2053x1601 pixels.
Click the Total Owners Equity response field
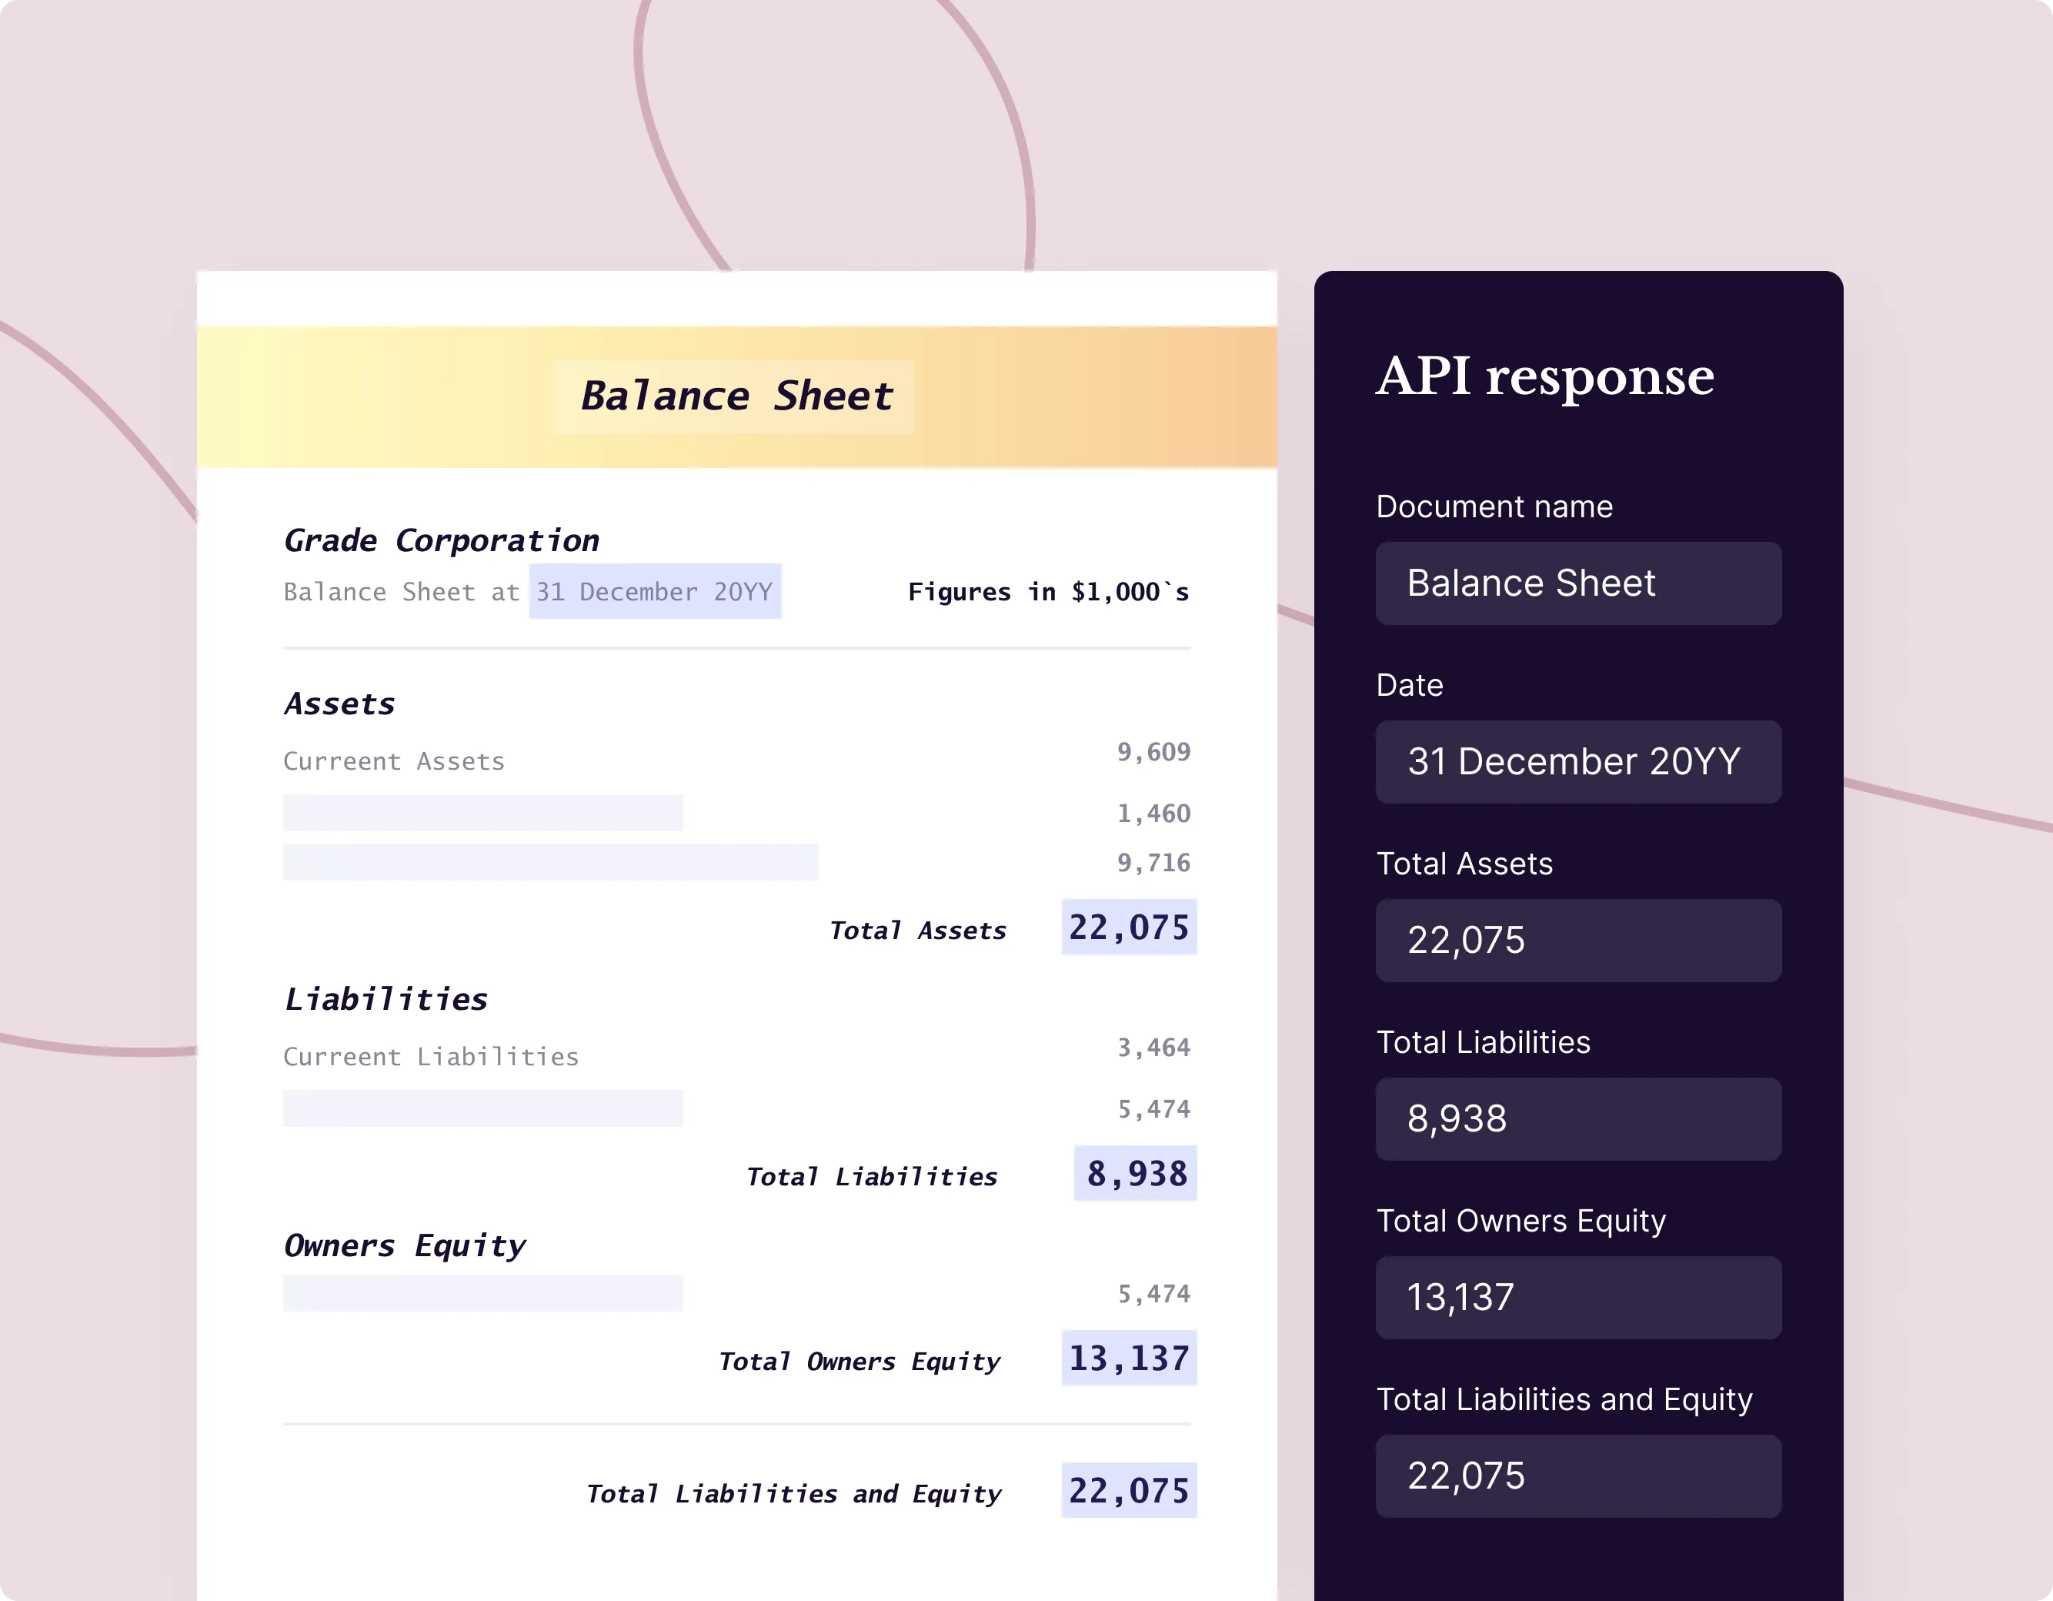[x=1577, y=1297]
